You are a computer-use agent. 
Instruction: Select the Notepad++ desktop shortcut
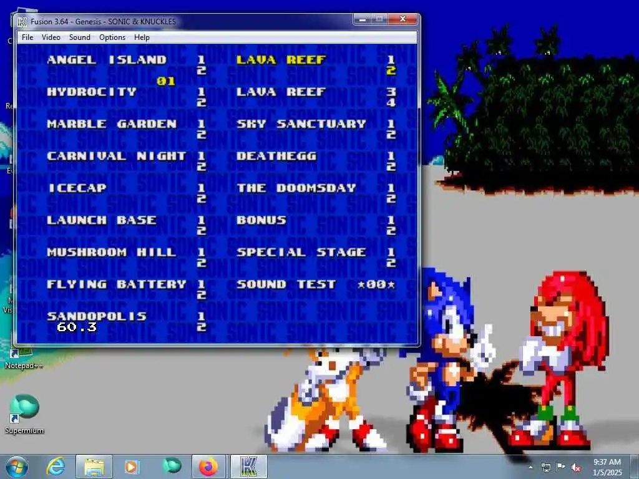click(x=24, y=359)
